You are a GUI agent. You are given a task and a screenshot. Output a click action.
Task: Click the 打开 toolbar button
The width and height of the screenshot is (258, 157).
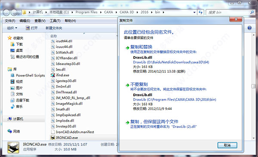point(32,28)
